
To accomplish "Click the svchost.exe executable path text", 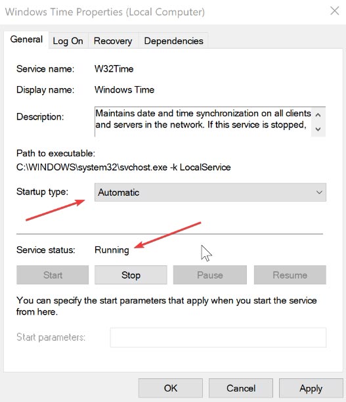I will coord(123,167).
